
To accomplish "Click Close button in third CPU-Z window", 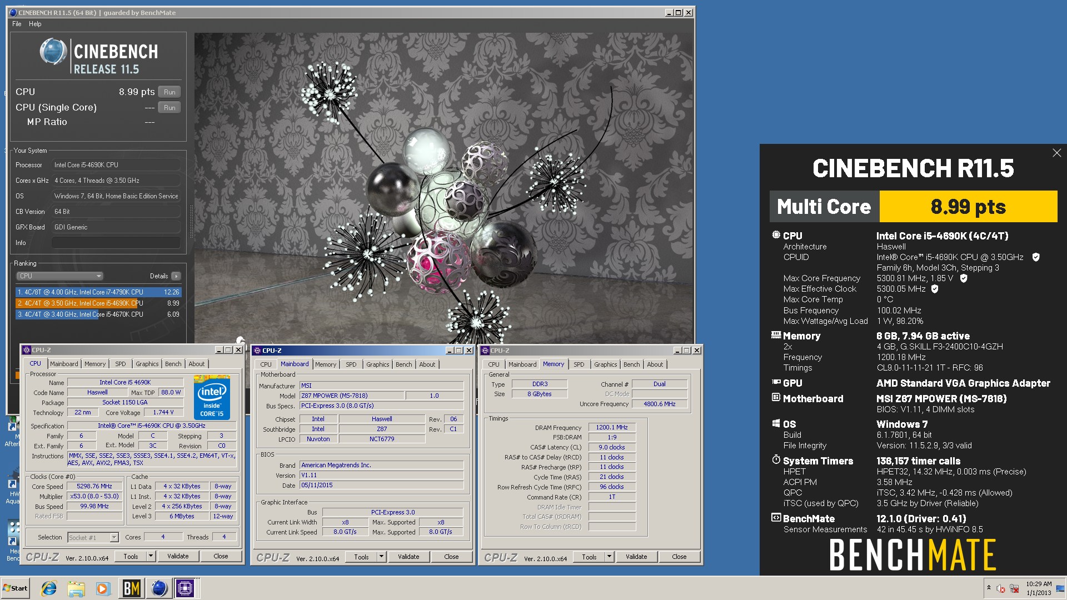I will tap(679, 557).
